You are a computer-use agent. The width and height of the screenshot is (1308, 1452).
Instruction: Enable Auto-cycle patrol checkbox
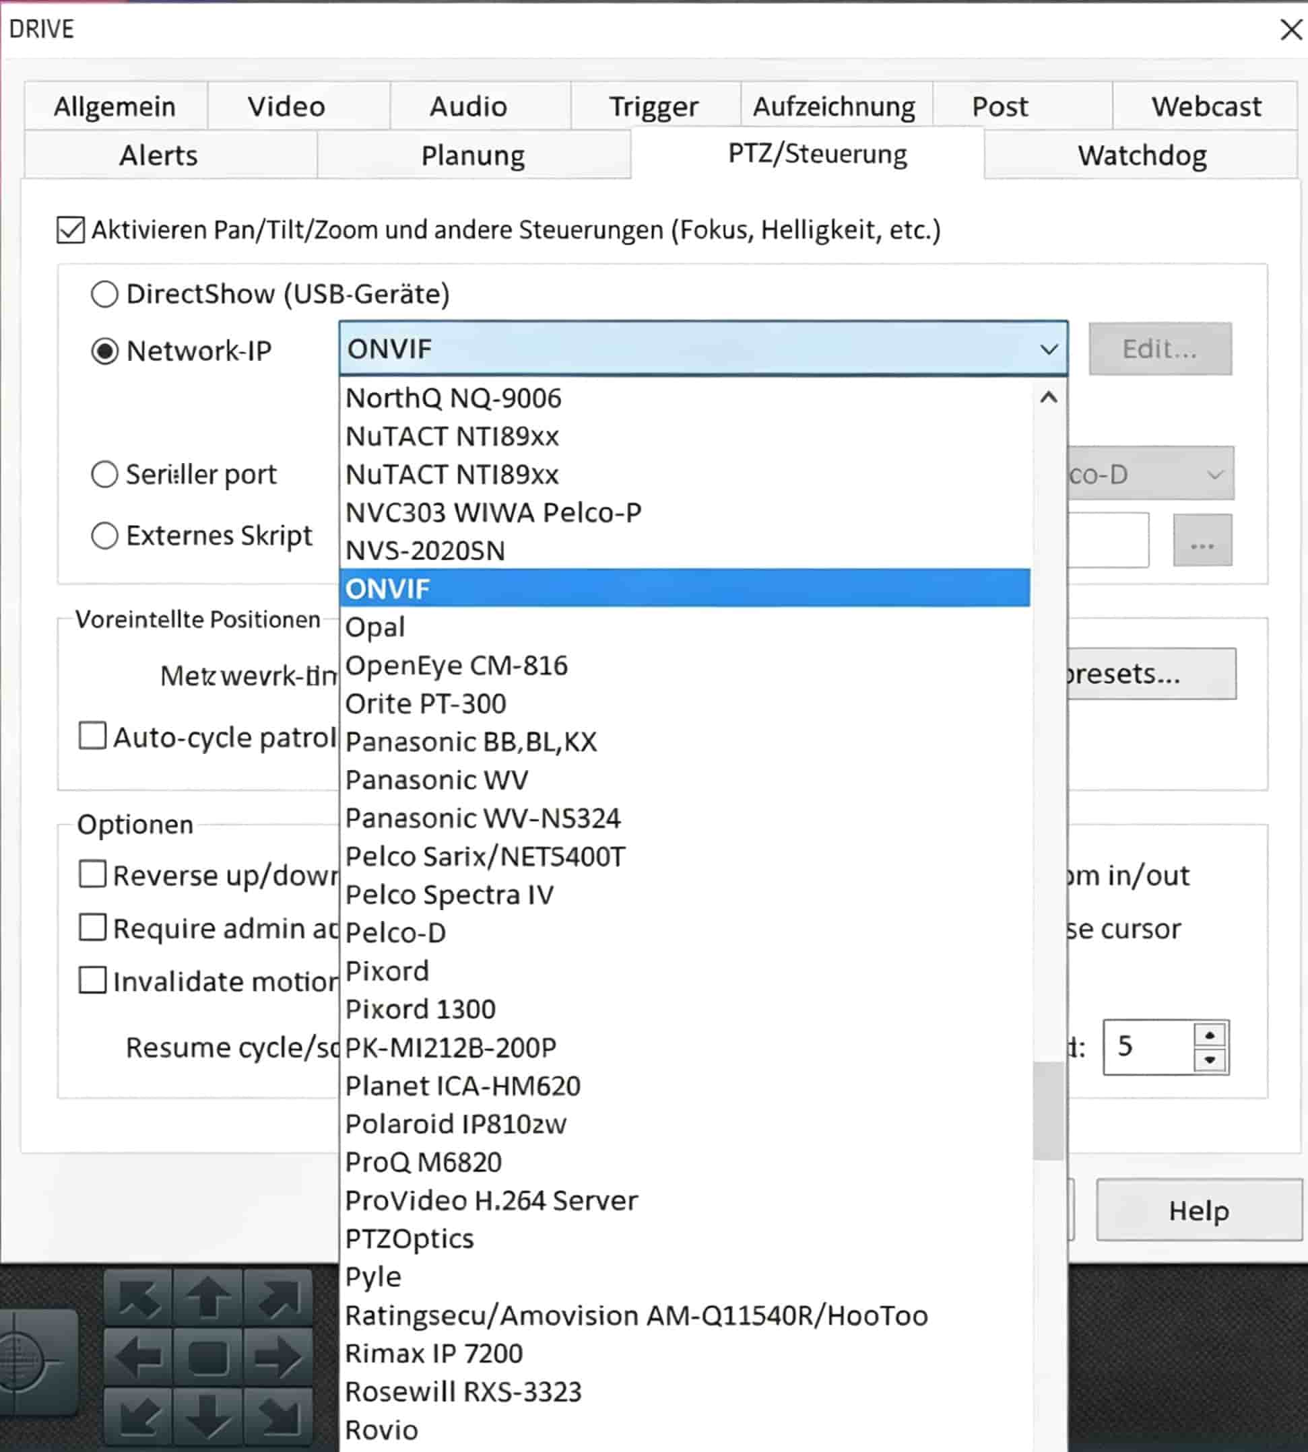click(x=92, y=736)
